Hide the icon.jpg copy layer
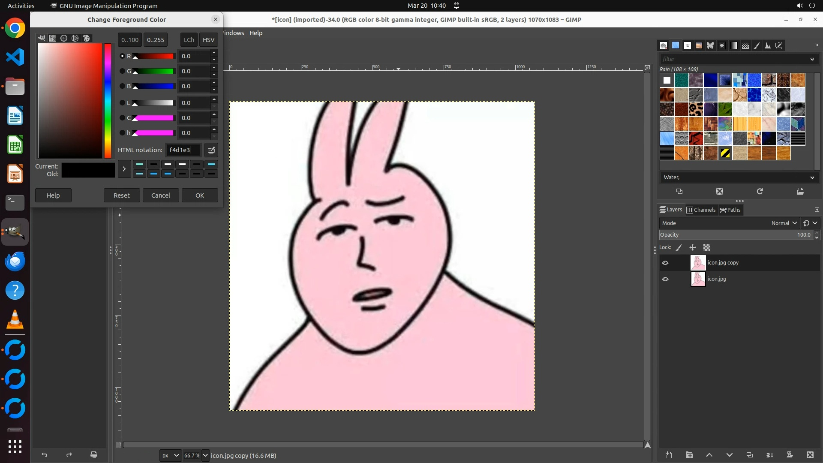Screen dimensions: 823x463 point(665,263)
